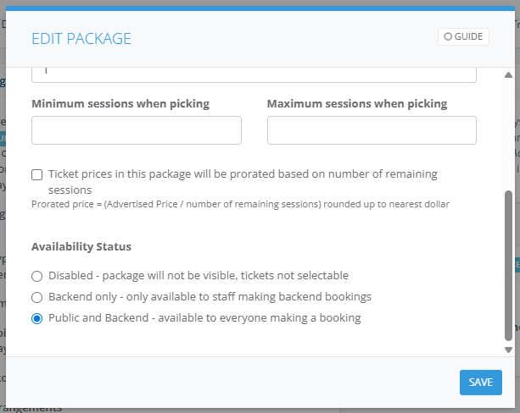
Task: Focus the Maximum sessions when picking field
Action: 372,130
